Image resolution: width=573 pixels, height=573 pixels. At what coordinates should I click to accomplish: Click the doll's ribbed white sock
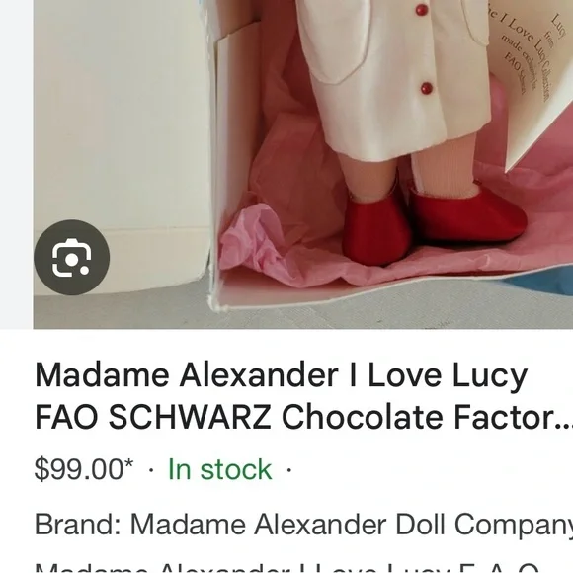click(x=444, y=166)
